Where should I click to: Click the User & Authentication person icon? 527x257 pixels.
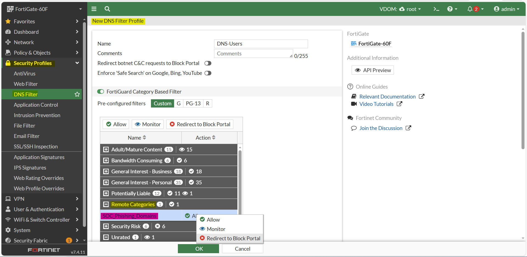click(x=8, y=209)
